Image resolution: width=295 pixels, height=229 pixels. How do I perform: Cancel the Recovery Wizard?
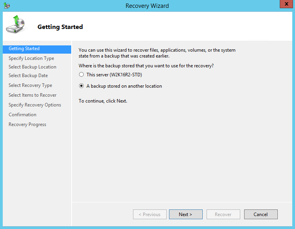[261, 215]
